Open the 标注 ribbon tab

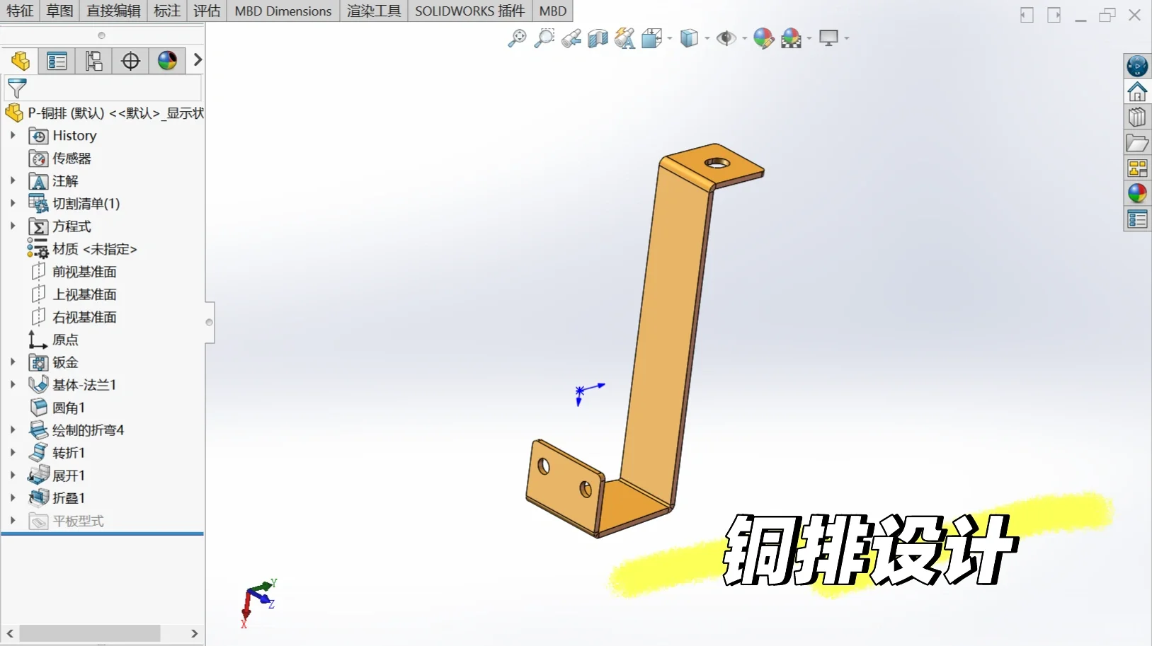[x=167, y=11]
